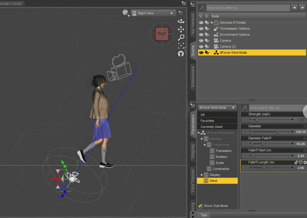Uncheck the Show Sub Items checkbox
Image resolution: width=307 pixels, height=218 pixels.
[200, 206]
